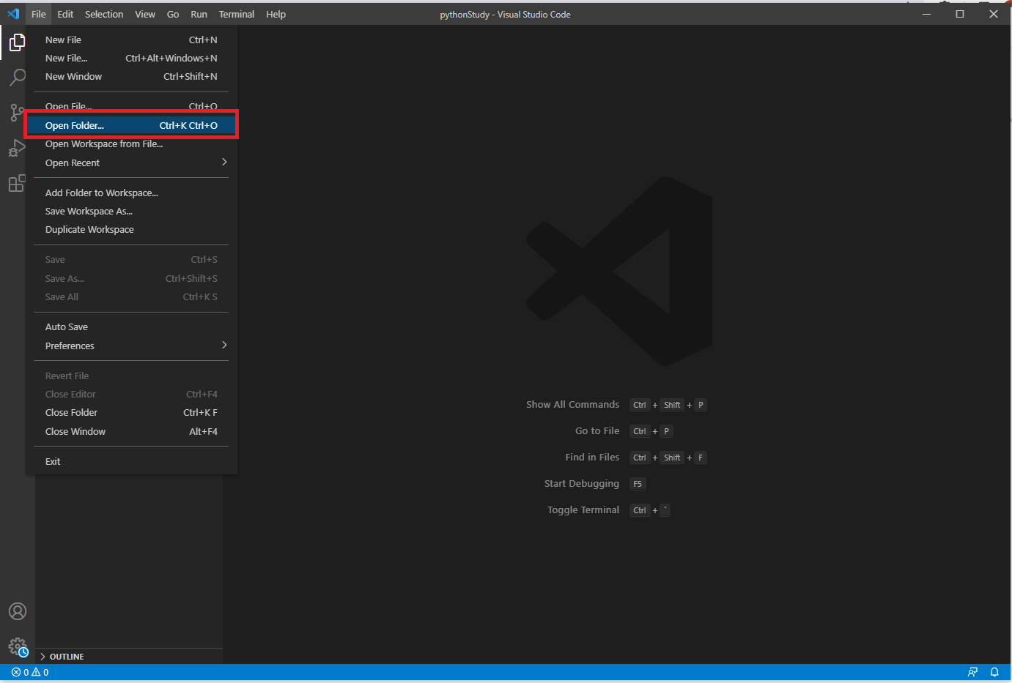Choose Open Folder...
This screenshot has height=683, width=1012.
pyautogui.click(x=132, y=125)
